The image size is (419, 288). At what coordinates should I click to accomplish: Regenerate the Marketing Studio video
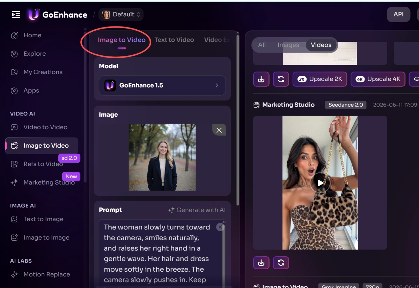click(x=281, y=263)
